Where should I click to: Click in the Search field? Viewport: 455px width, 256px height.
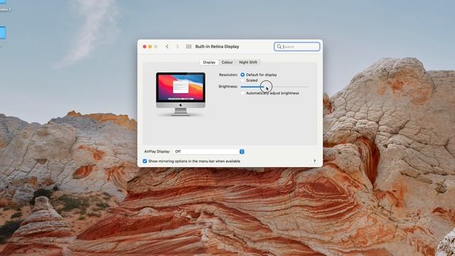pyautogui.click(x=297, y=46)
